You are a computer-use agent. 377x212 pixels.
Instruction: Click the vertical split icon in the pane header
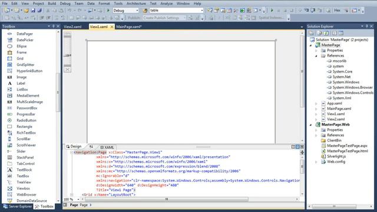click(293, 147)
